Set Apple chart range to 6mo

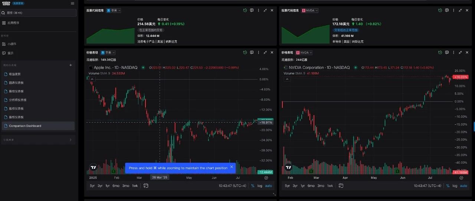pos(116,186)
